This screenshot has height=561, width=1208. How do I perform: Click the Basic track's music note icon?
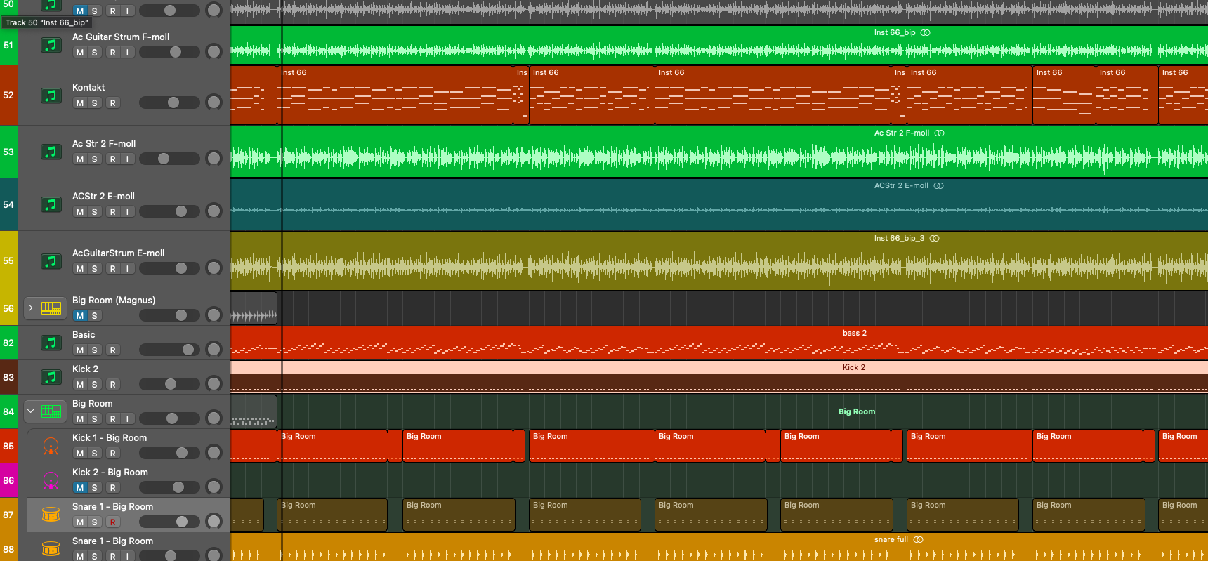[51, 343]
